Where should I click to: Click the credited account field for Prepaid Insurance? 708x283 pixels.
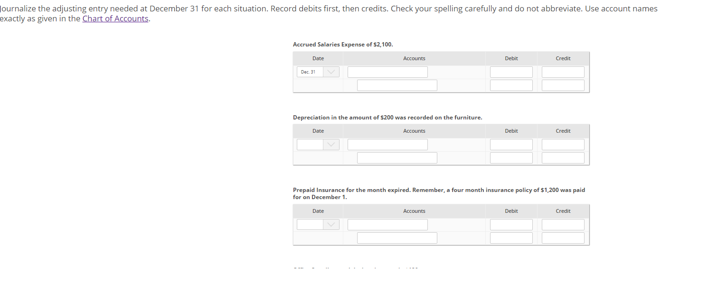396,237
